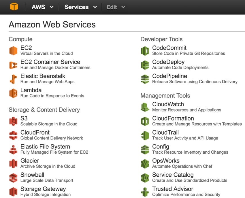The height and width of the screenshot is (198, 245).
Task: Click the CloudFront service icon
Action: coord(13,135)
